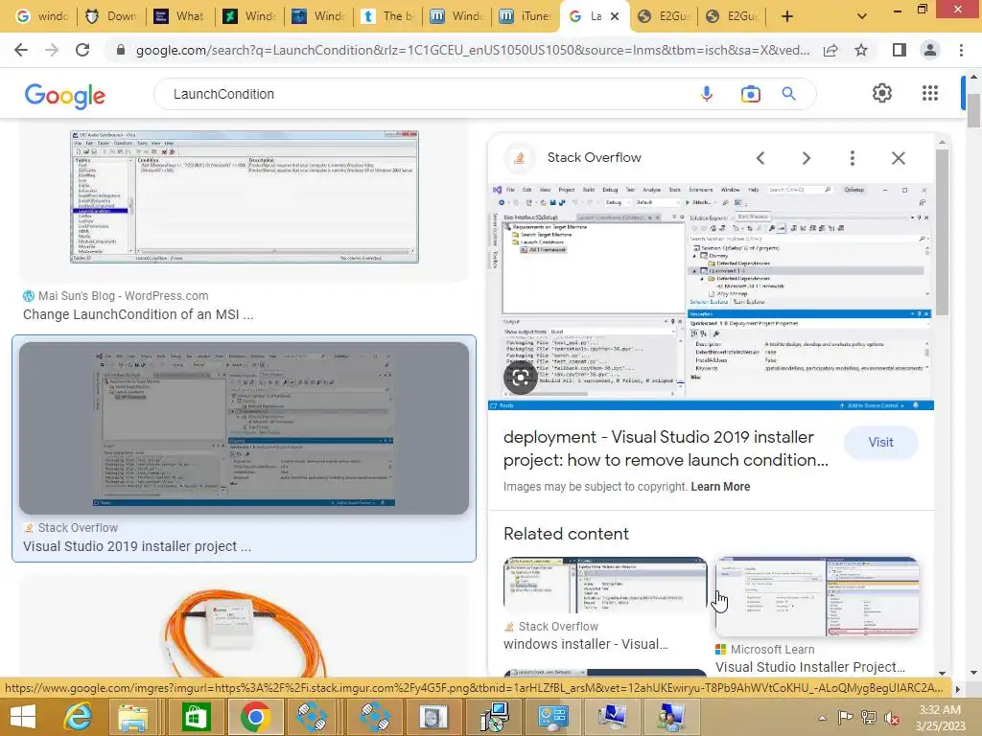The image size is (982, 736).
Task: Click the Stack Overflow source icon
Action: pyautogui.click(x=519, y=158)
